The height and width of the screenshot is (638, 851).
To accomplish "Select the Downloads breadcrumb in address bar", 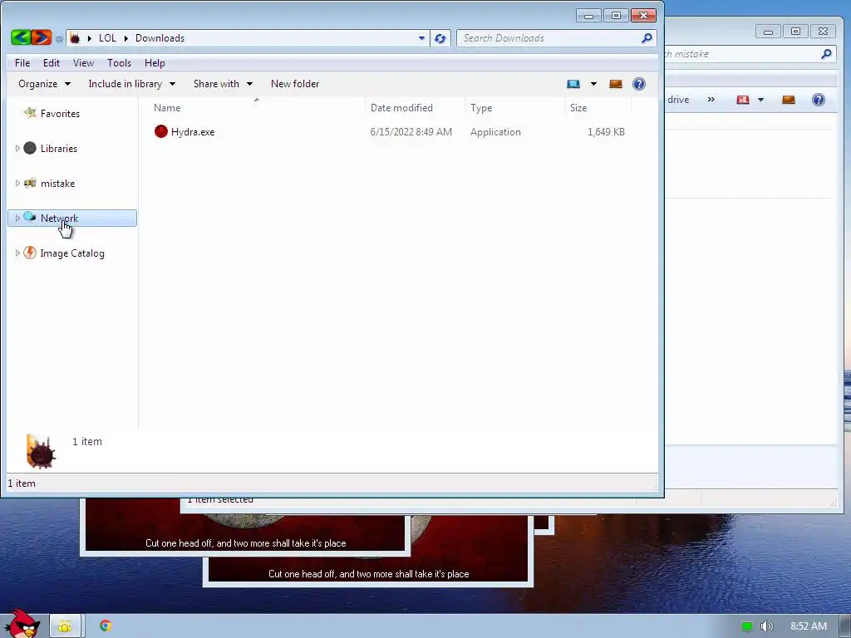I will 160,38.
